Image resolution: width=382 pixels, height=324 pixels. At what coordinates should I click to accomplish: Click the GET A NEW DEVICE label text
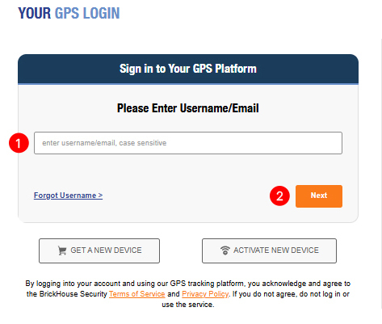[106, 250]
